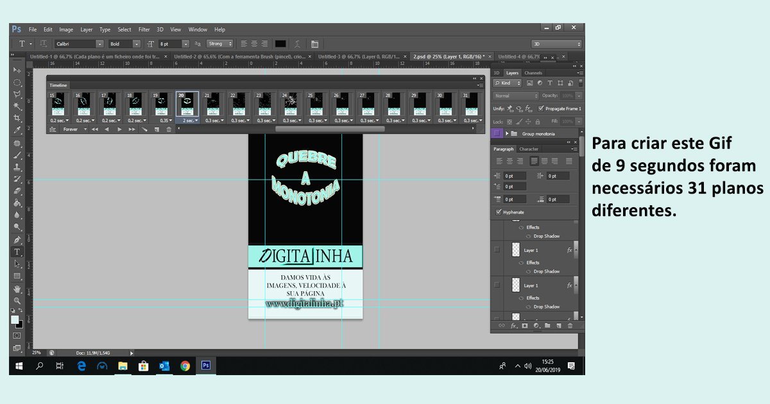Open Photoshop from the Windows taskbar
The height and width of the screenshot is (404, 770).
206,366
